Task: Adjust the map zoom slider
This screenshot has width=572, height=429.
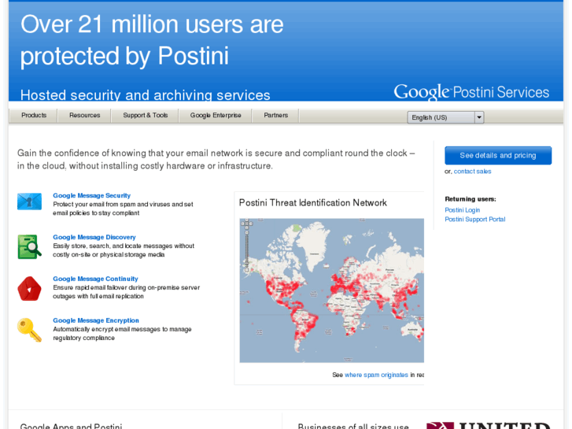Action: point(246,250)
